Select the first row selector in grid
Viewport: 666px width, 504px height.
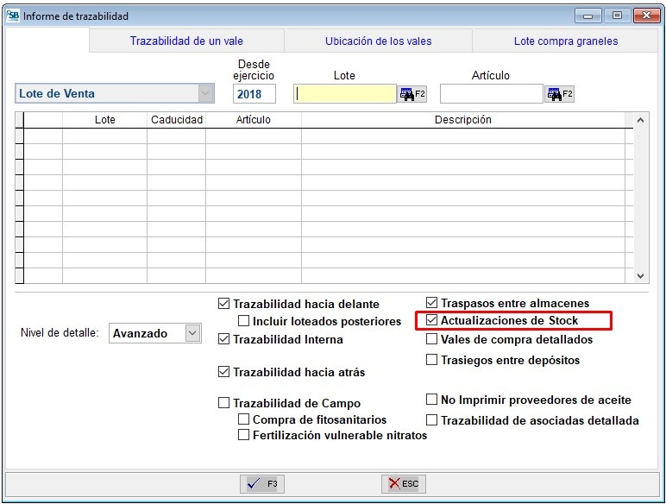click(20, 136)
